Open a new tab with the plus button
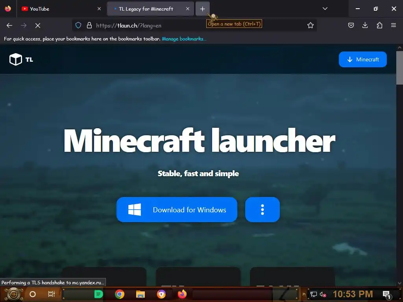The image size is (403, 302). click(x=203, y=9)
